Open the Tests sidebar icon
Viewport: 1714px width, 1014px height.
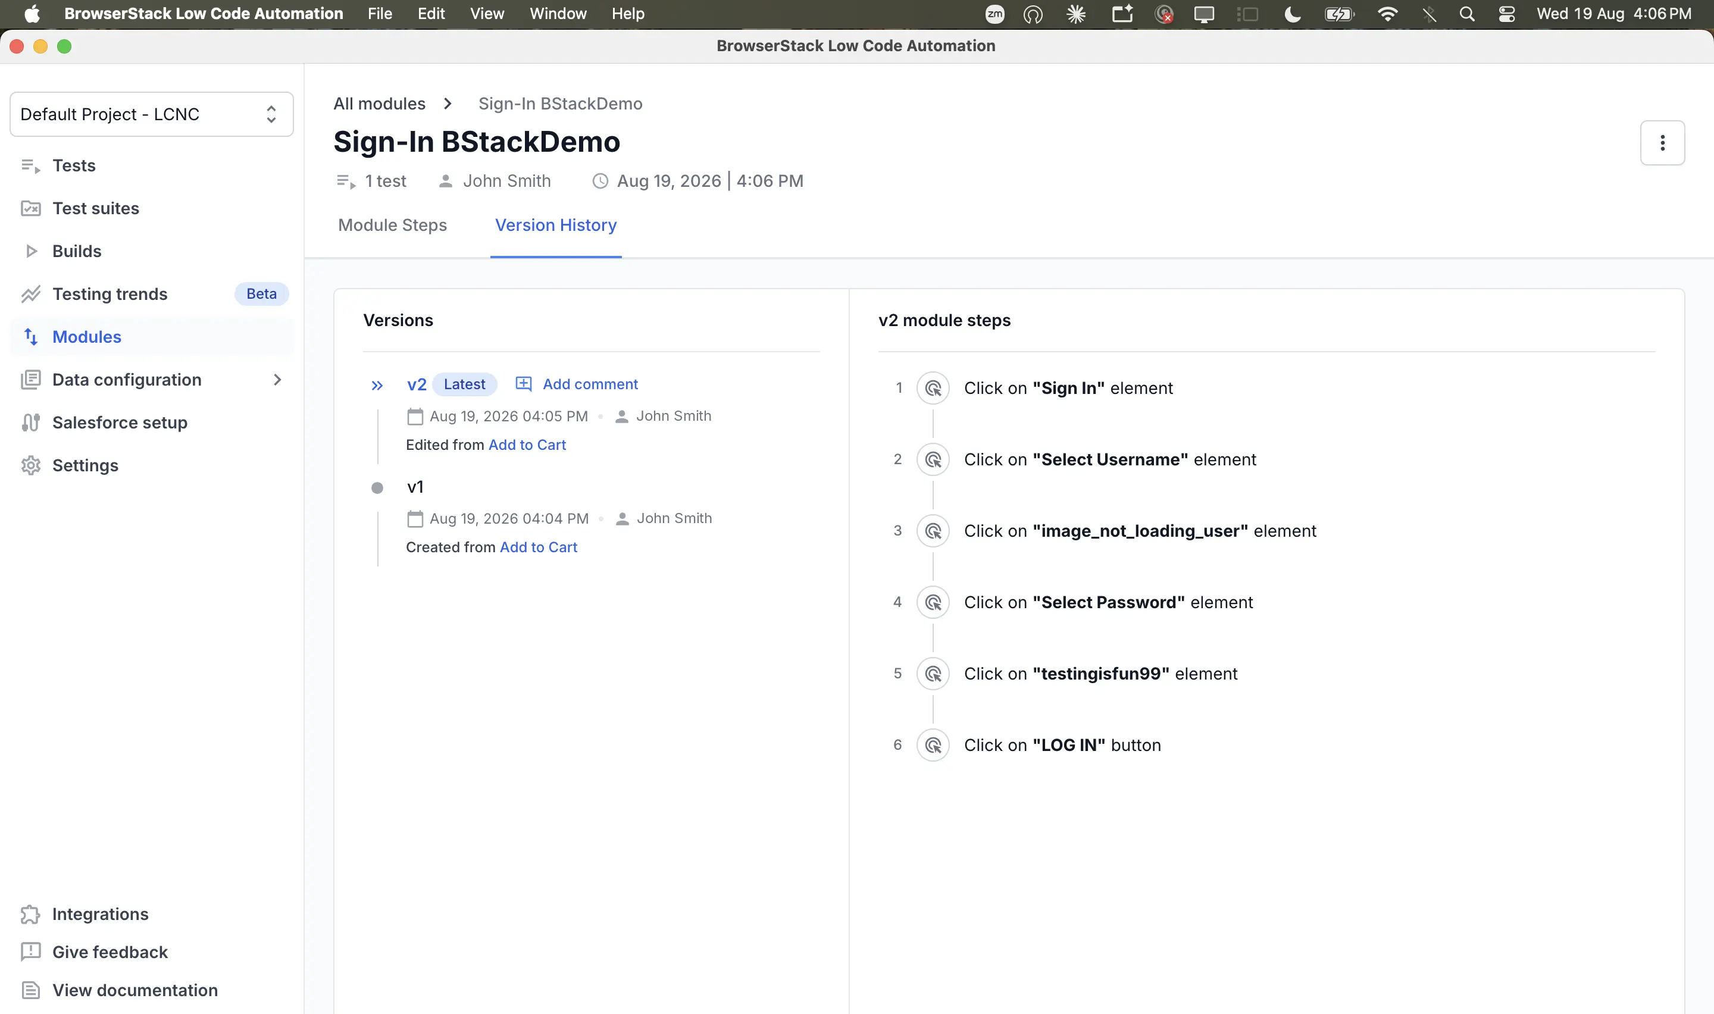pos(31,166)
